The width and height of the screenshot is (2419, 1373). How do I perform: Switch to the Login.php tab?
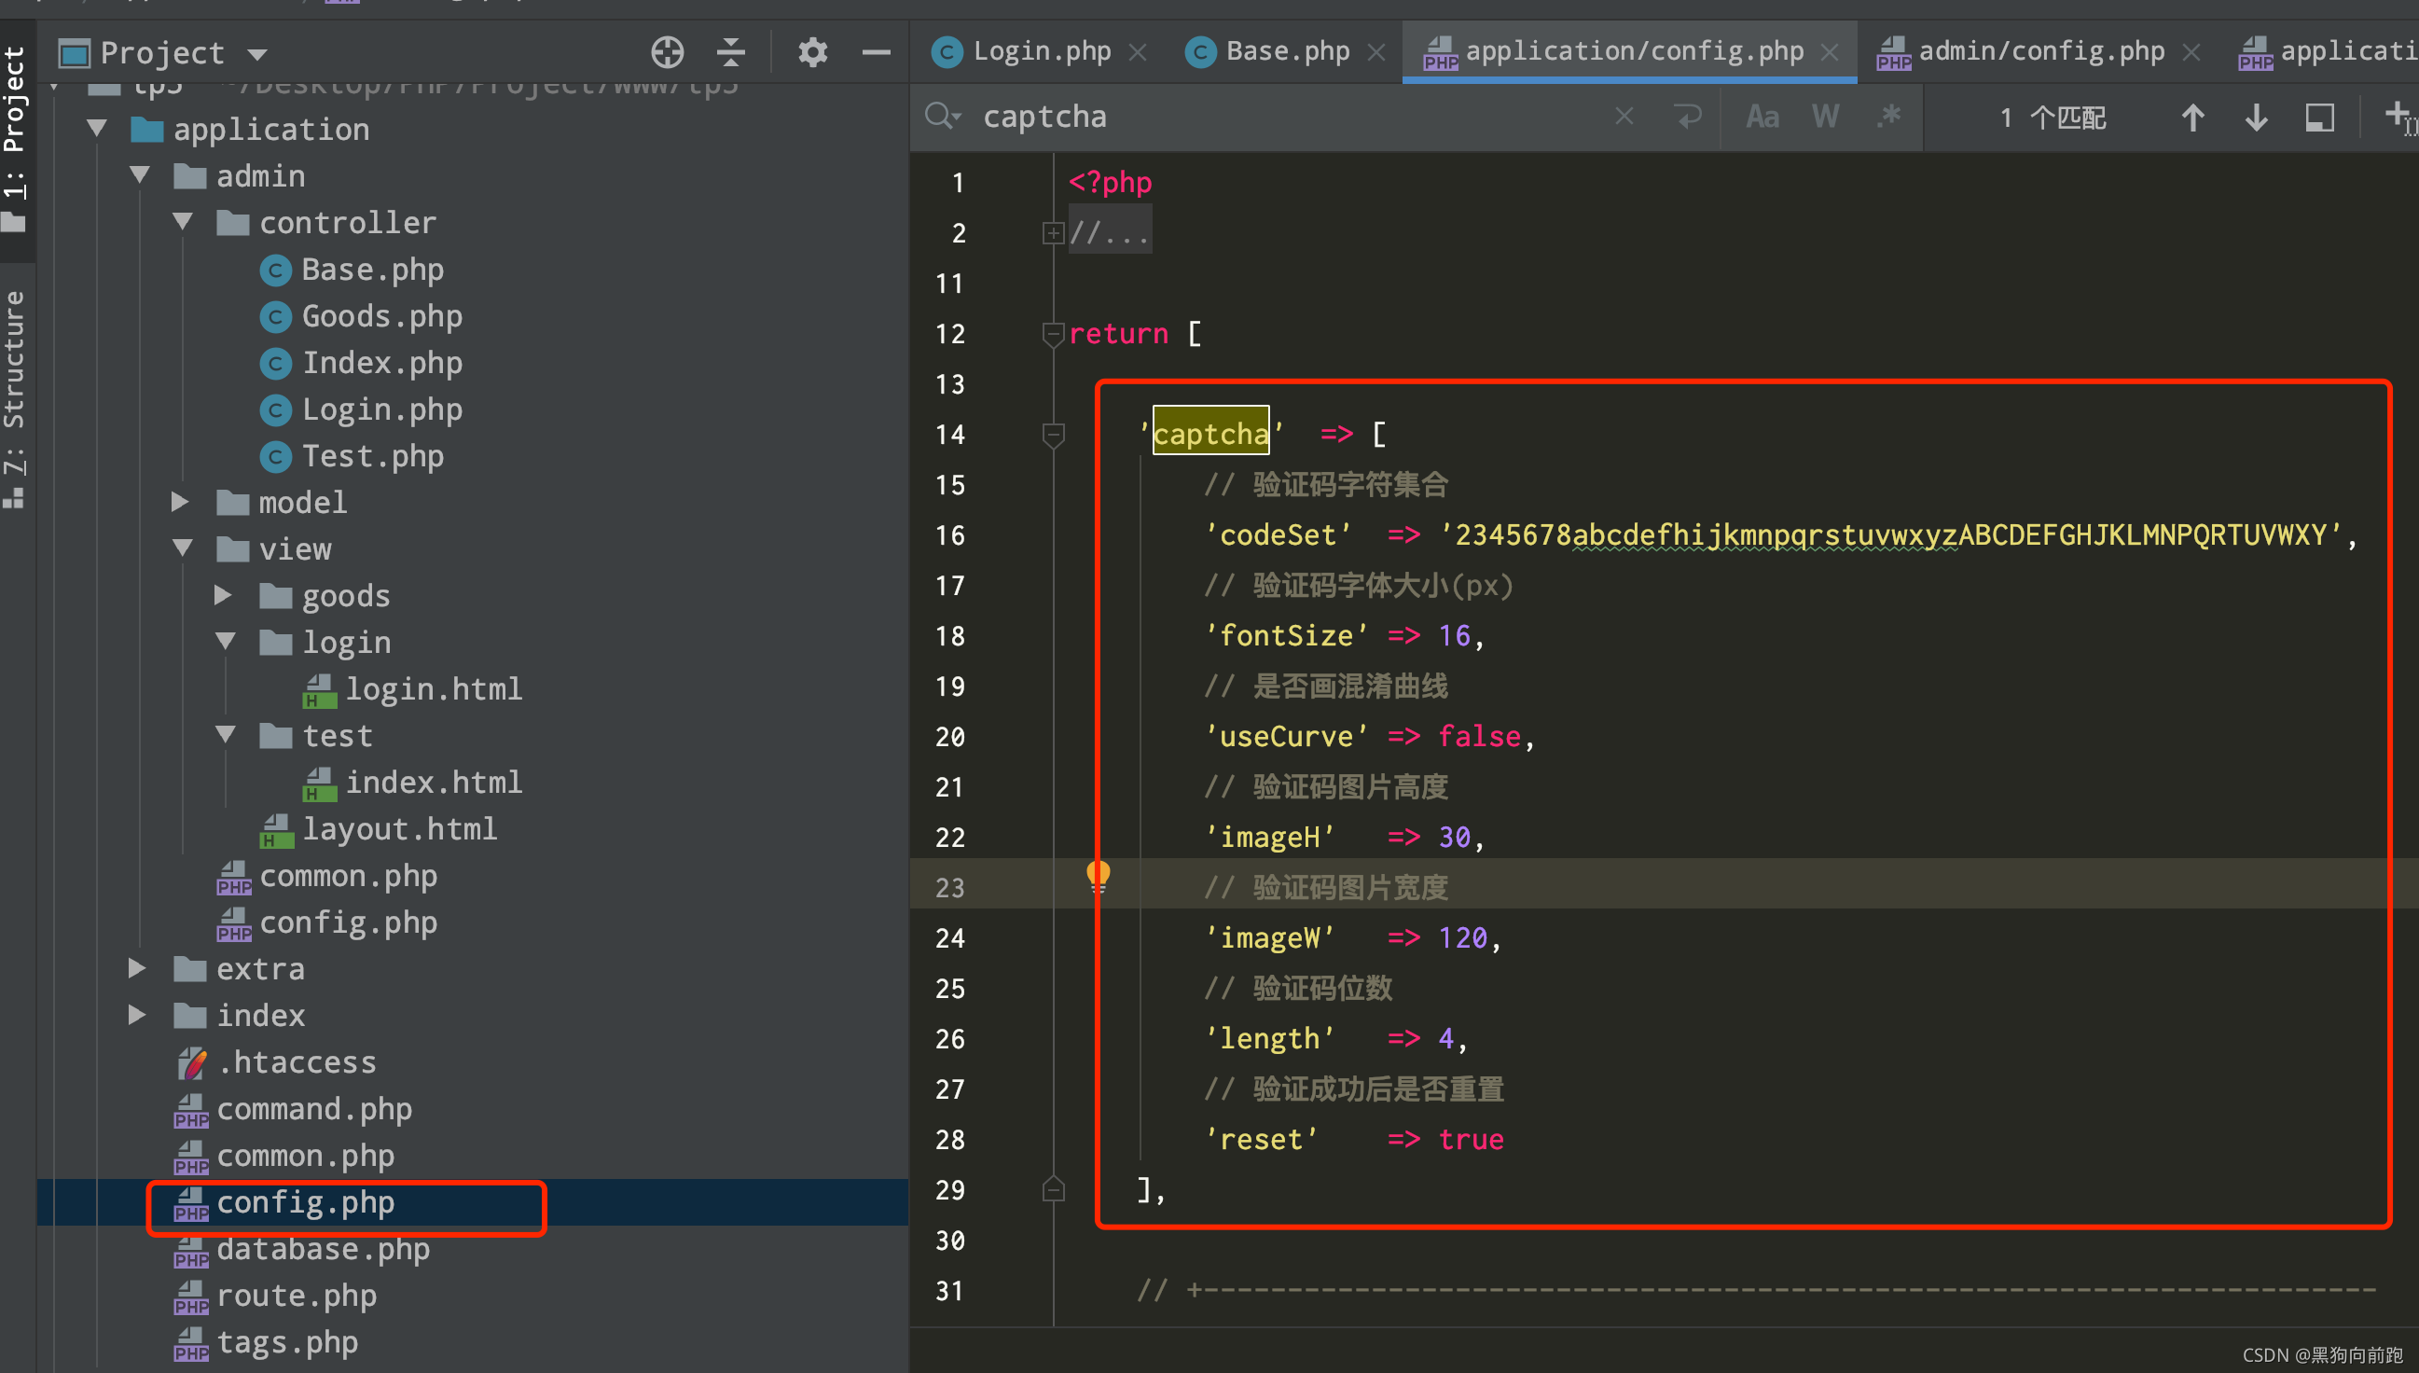coord(1041,51)
